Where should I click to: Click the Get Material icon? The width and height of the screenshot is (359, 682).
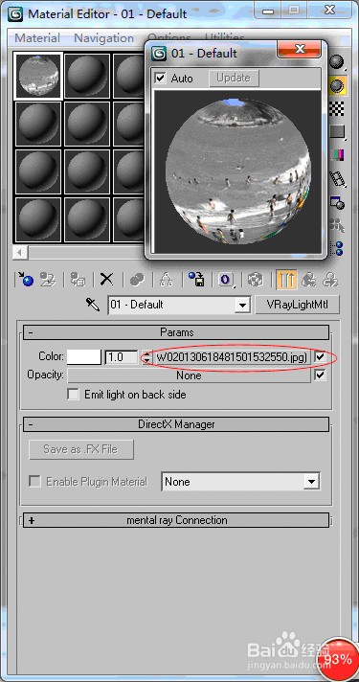pos(25,279)
